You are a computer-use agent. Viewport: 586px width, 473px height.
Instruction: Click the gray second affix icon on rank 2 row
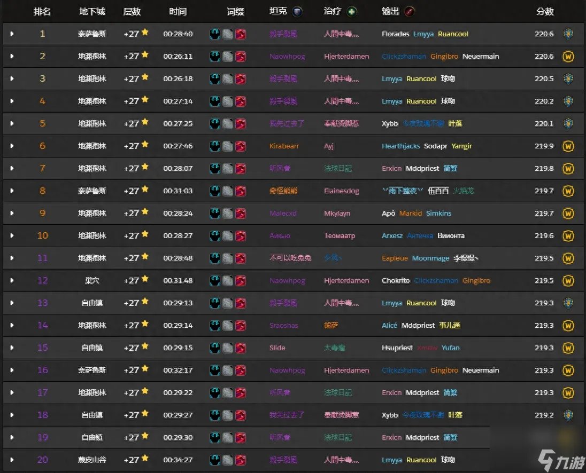228,56
